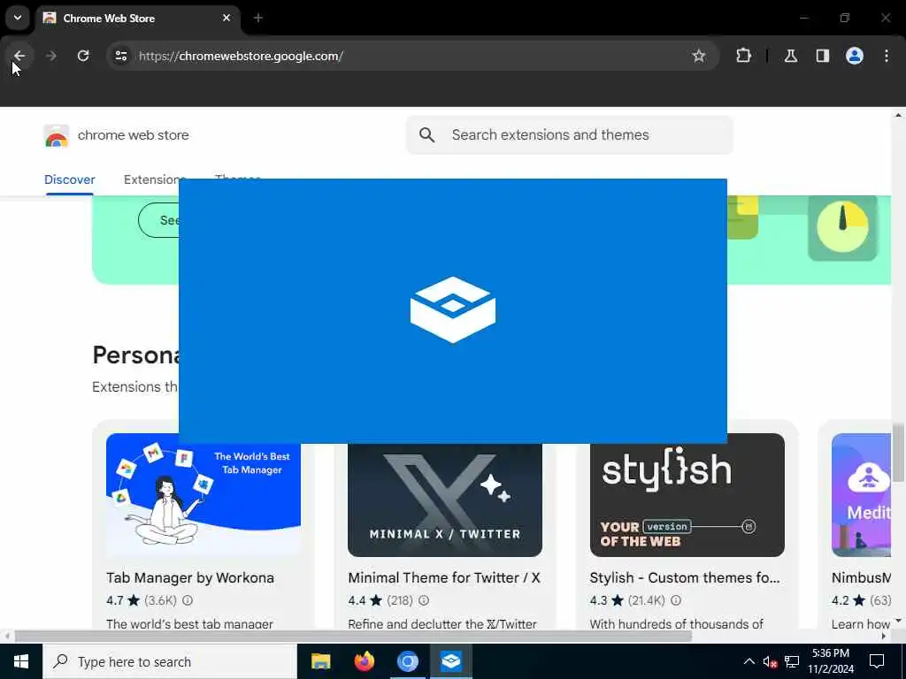
Task: Bookmark this page with the star icon
Action: 699,56
